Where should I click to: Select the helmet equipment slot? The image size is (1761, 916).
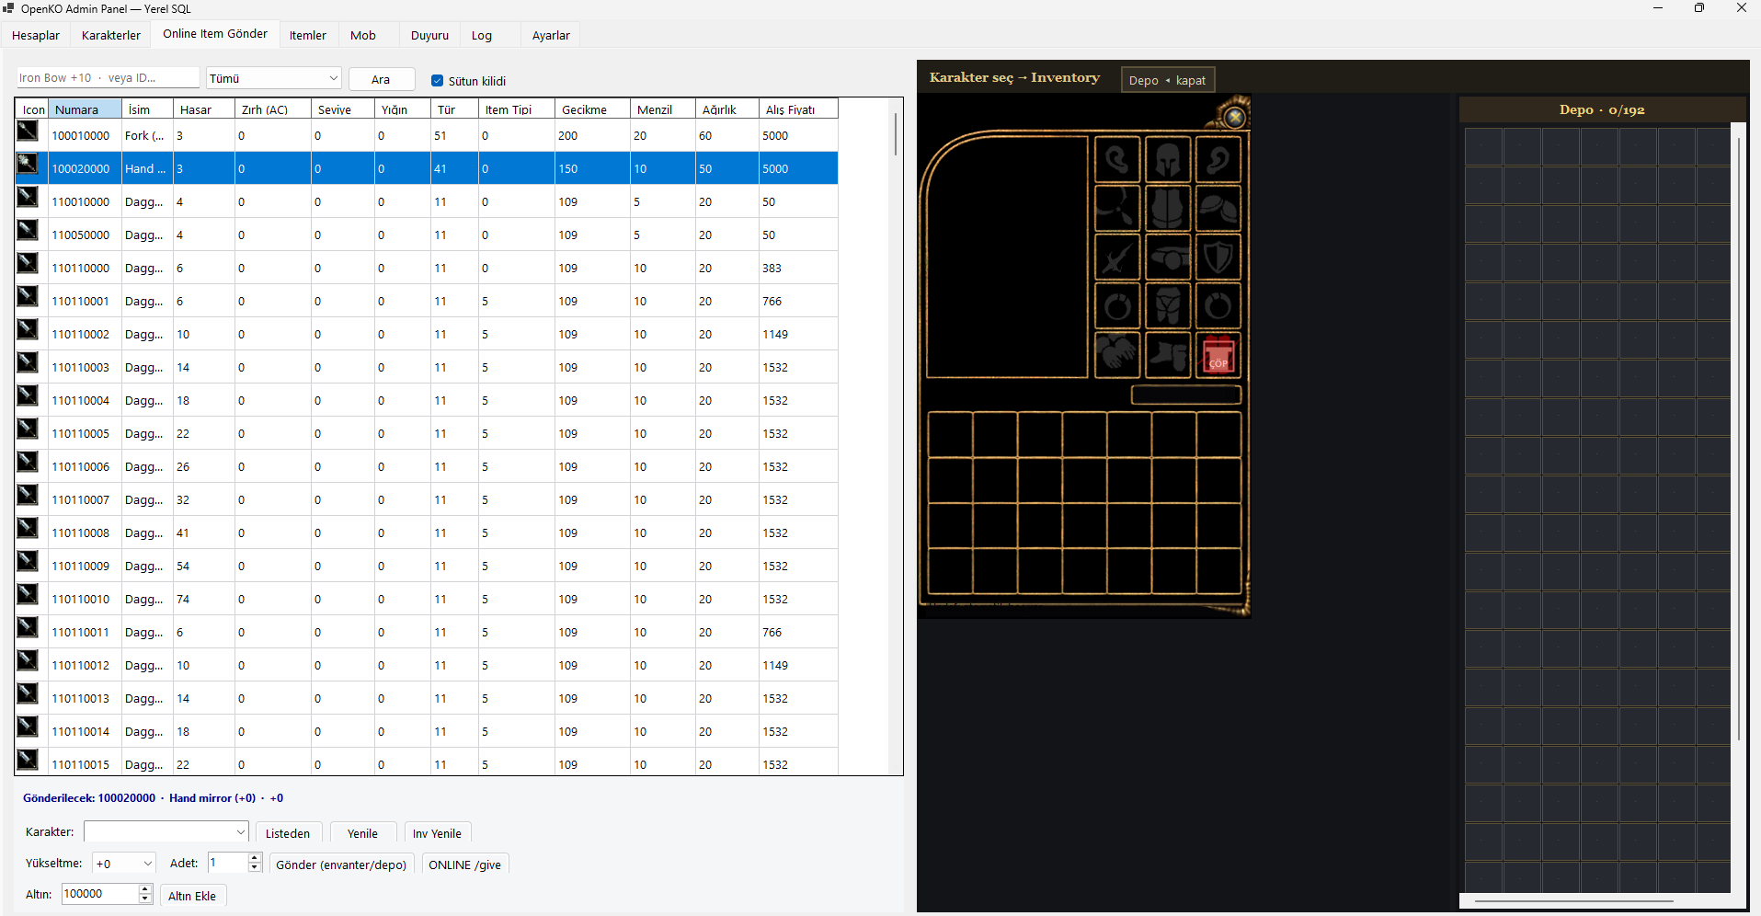pos(1168,160)
